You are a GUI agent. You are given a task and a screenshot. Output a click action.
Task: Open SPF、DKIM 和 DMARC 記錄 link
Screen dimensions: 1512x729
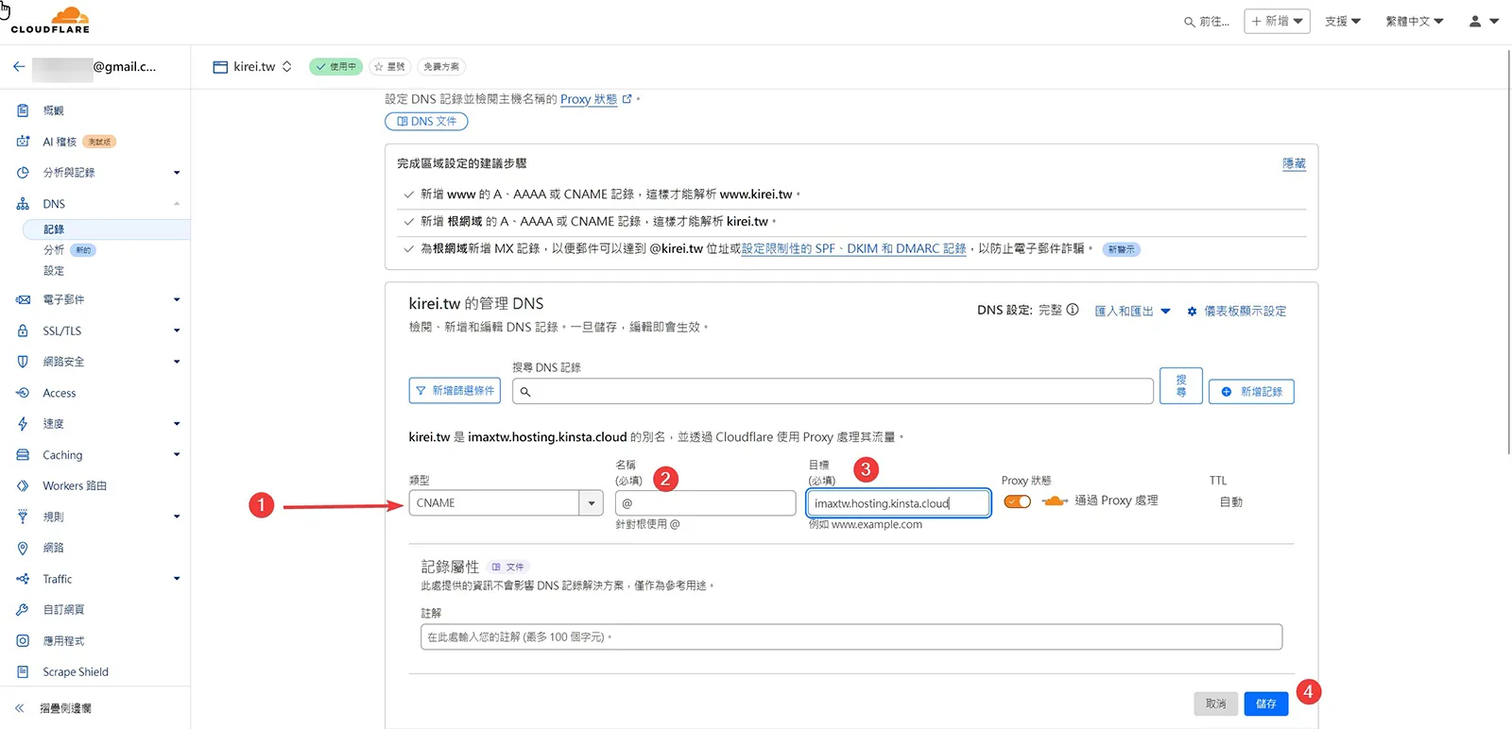(854, 248)
